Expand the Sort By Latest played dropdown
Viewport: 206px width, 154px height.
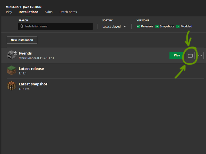click(x=114, y=26)
